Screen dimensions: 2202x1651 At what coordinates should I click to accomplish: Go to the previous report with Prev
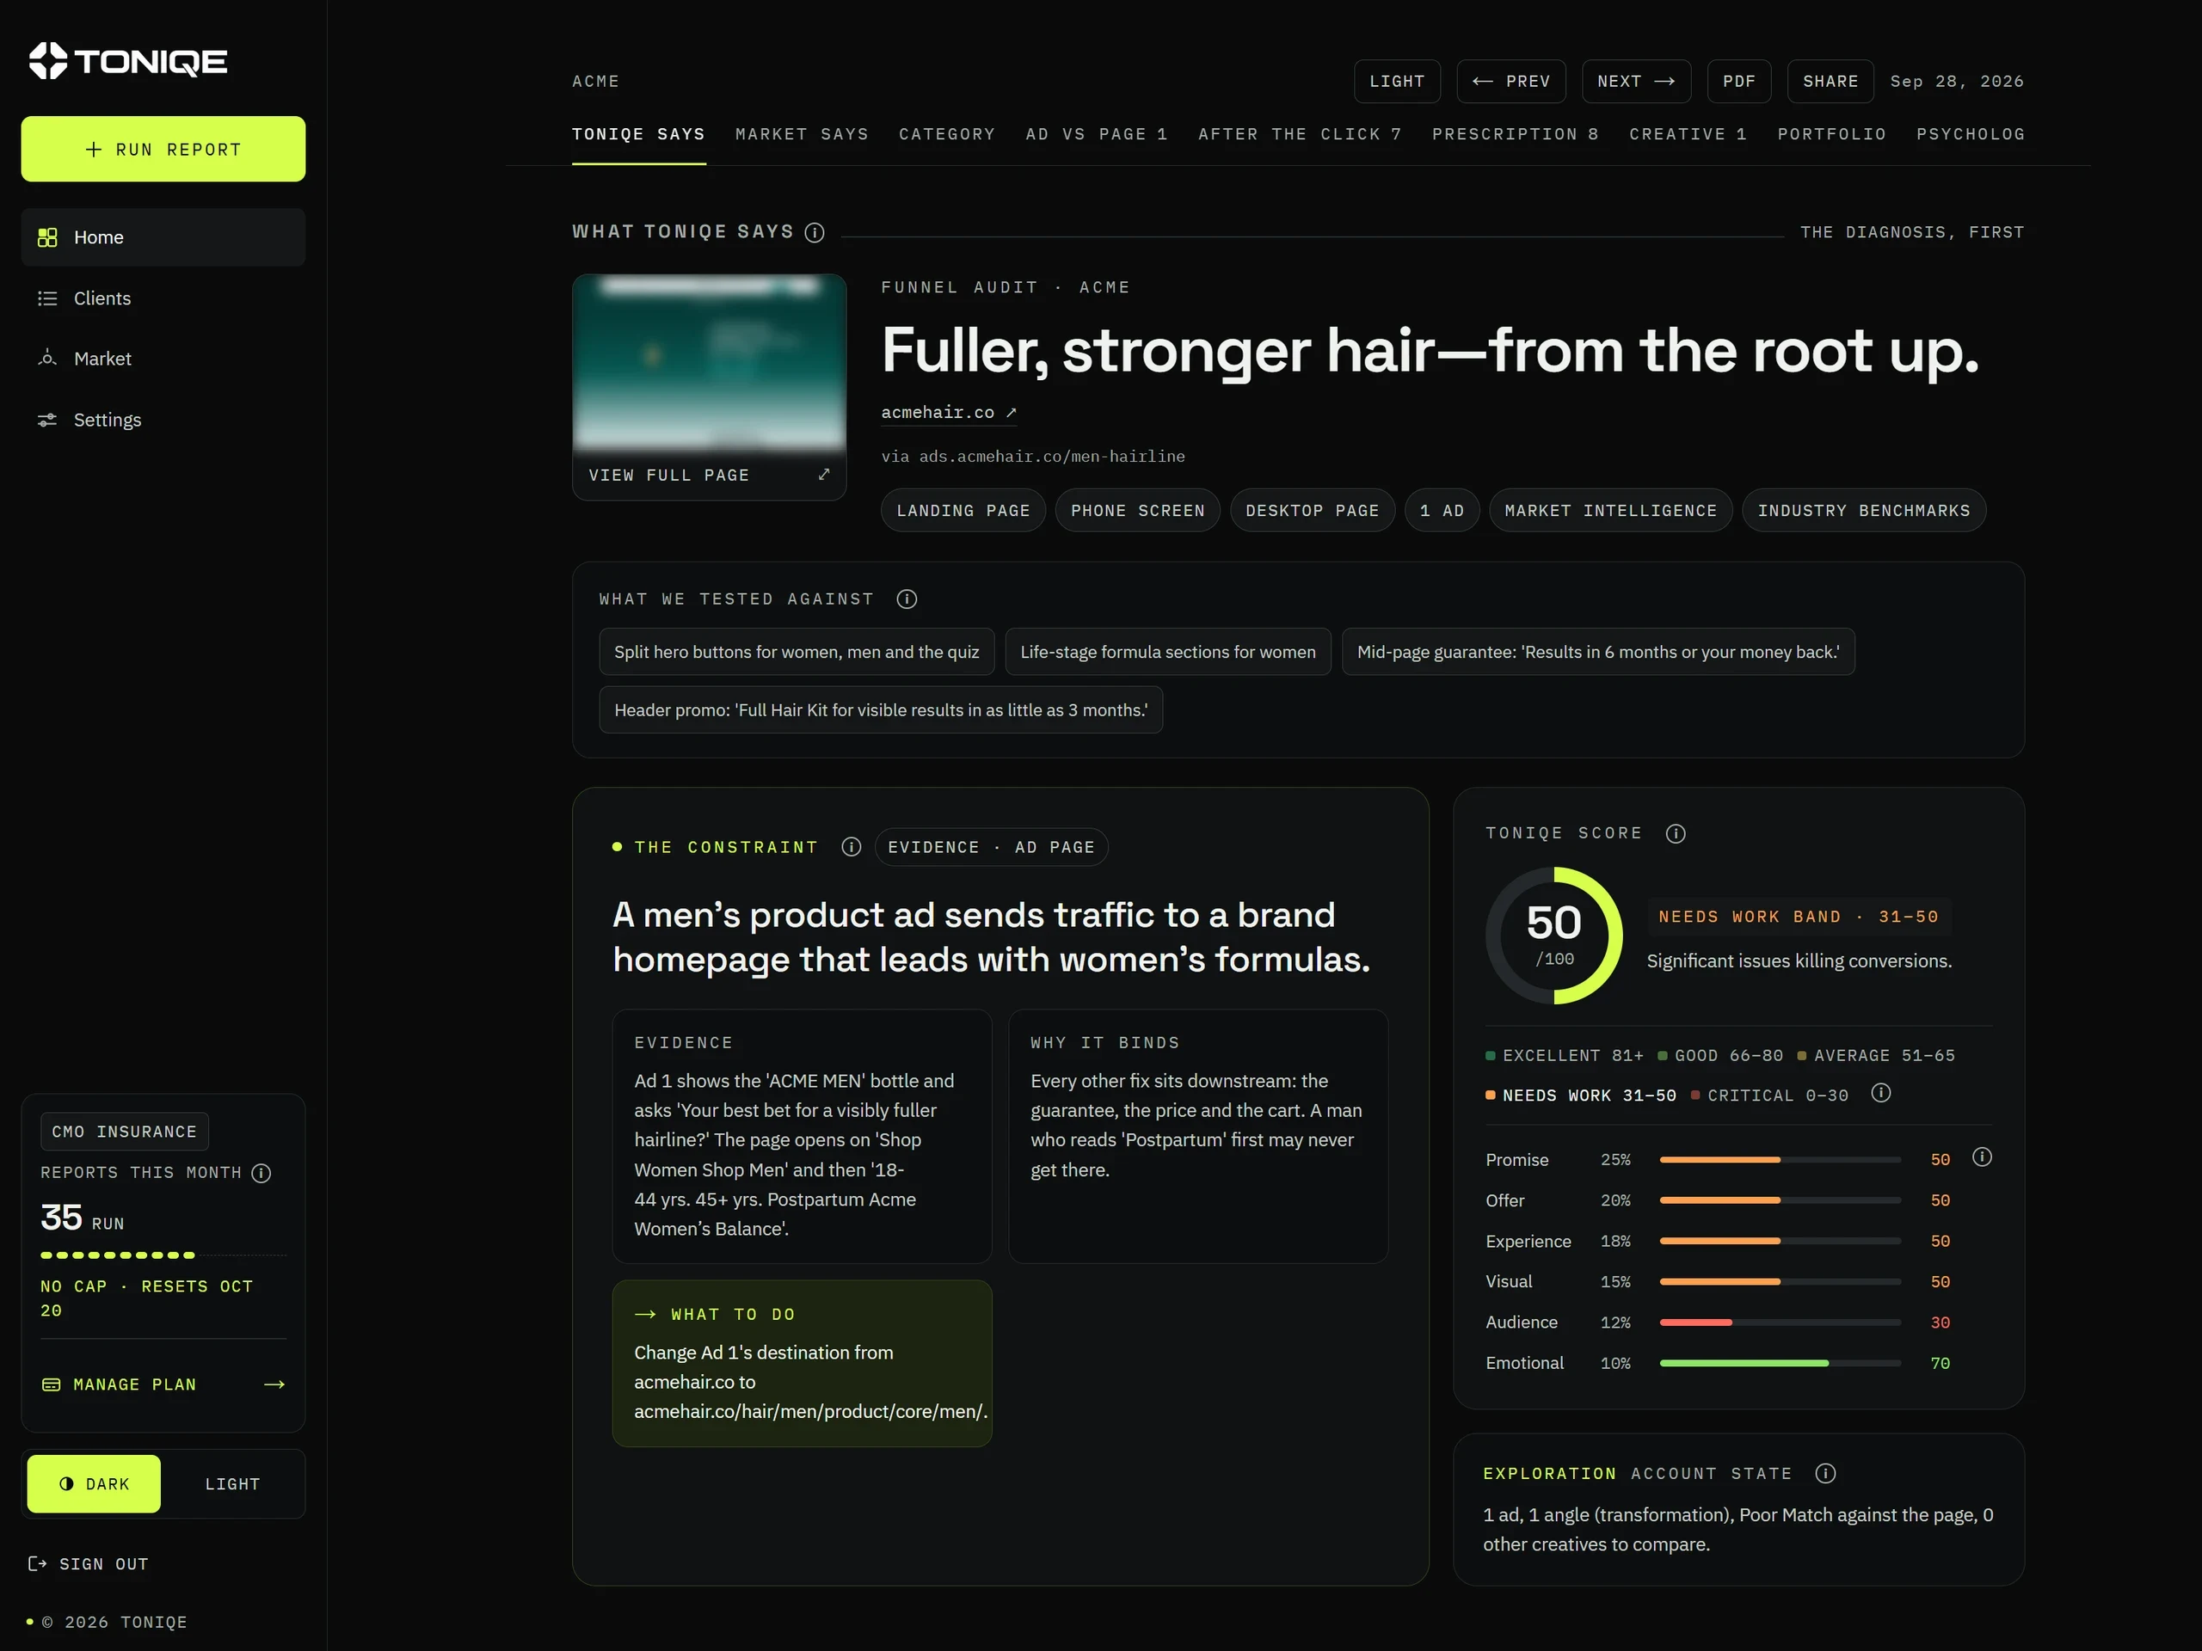pyautogui.click(x=1511, y=82)
